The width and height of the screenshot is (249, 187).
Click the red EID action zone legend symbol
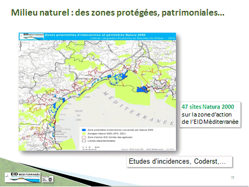[x=84, y=137]
